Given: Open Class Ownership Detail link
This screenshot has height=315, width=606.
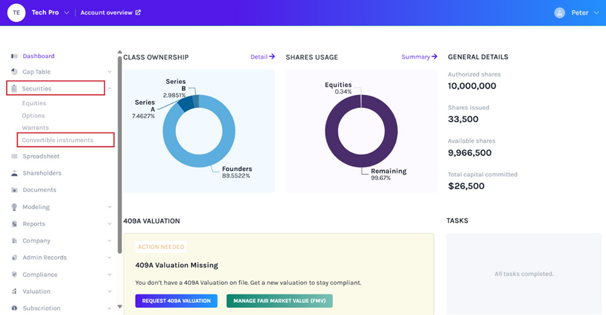Looking at the screenshot, I should click(263, 57).
